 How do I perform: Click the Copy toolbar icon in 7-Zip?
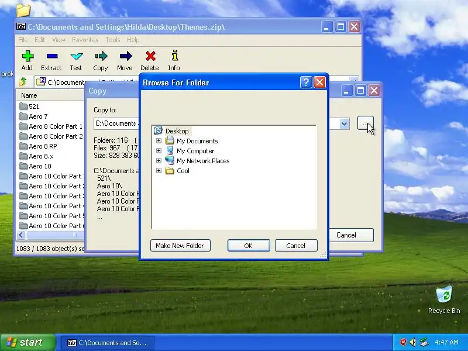coord(101,56)
